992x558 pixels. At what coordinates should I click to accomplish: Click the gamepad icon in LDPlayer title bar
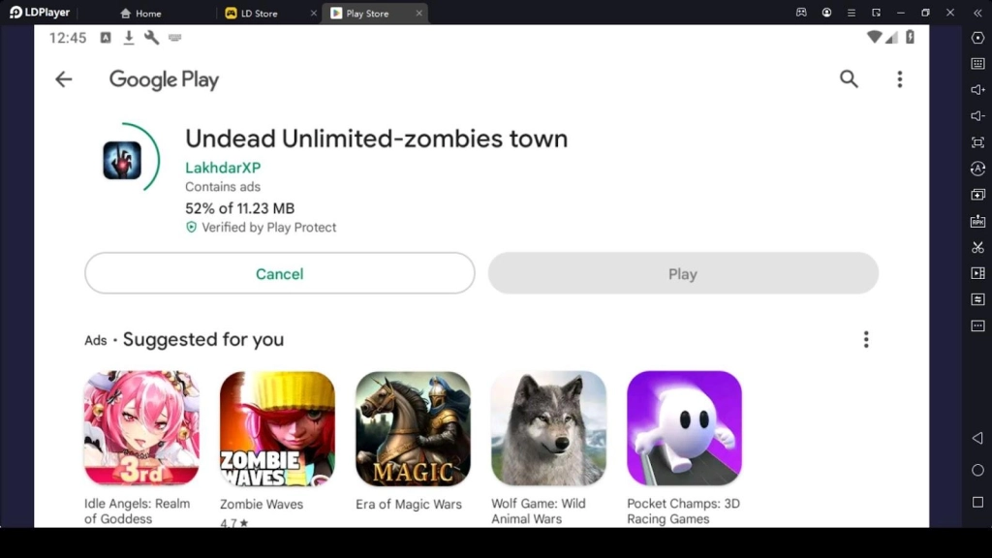(x=802, y=13)
